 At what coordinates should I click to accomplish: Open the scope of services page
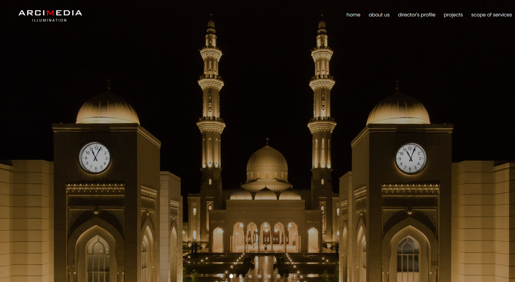(x=491, y=15)
